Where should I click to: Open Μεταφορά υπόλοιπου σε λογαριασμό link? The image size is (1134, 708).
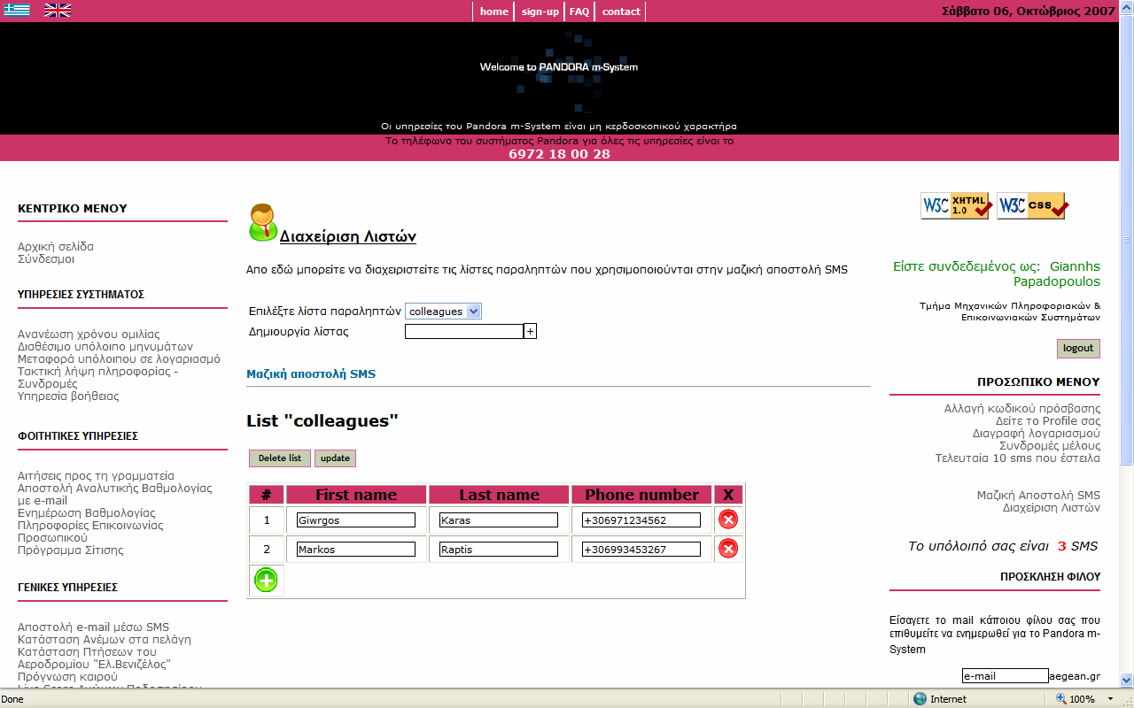pyautogui.click(x=119, y=359)
